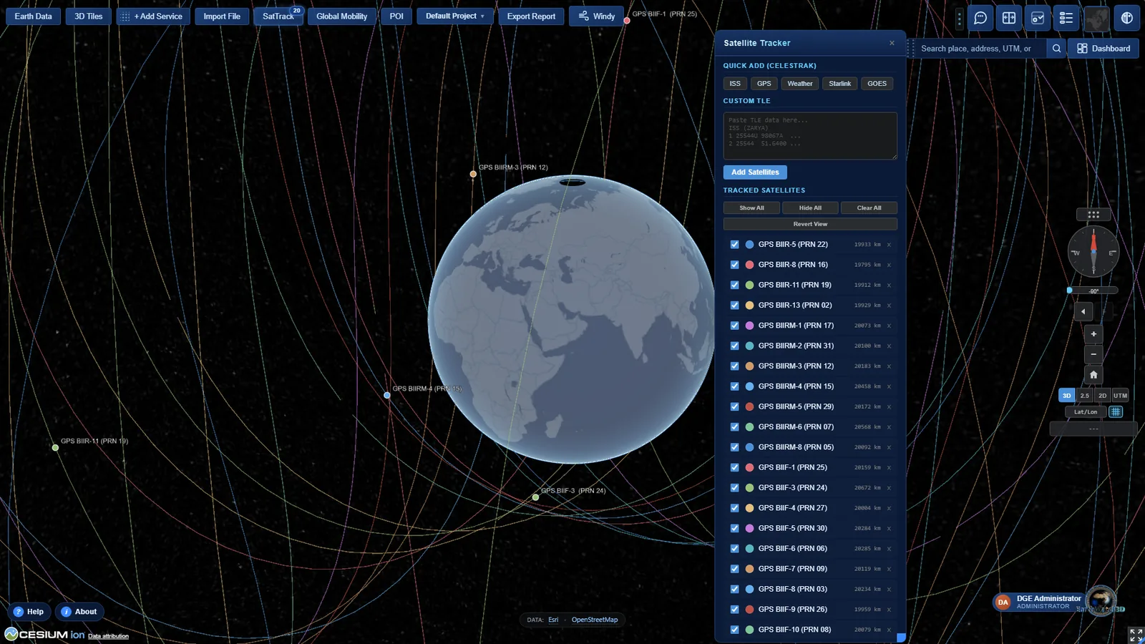The image size is (1145, 644).
Task: Switch to 2D view mode
Action: [1102, 395]
